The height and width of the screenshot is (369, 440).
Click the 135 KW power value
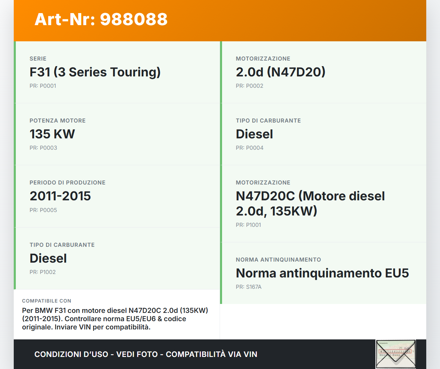52,134
